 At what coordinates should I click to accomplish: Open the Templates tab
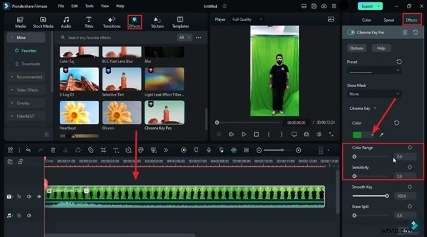coord(180,22)
